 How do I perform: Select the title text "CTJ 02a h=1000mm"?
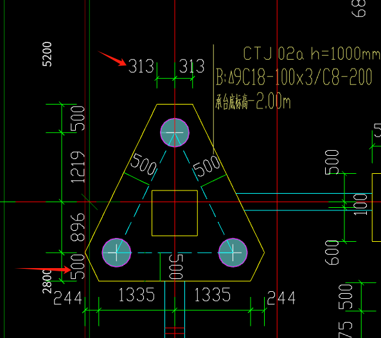tap(312, 54)
